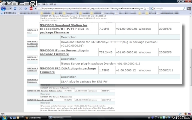The height and width of the screenshot is (120, 192).
Task: Open the 最常瀏覽的網站 bookmark button
Action: click(9, 13)
